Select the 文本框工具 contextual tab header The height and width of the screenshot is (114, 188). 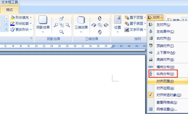click(x=10, y=2)
